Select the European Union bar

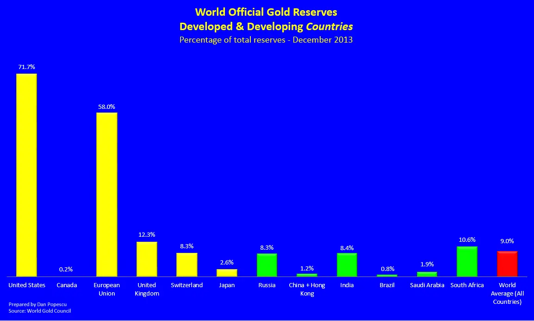pos(106,194)
